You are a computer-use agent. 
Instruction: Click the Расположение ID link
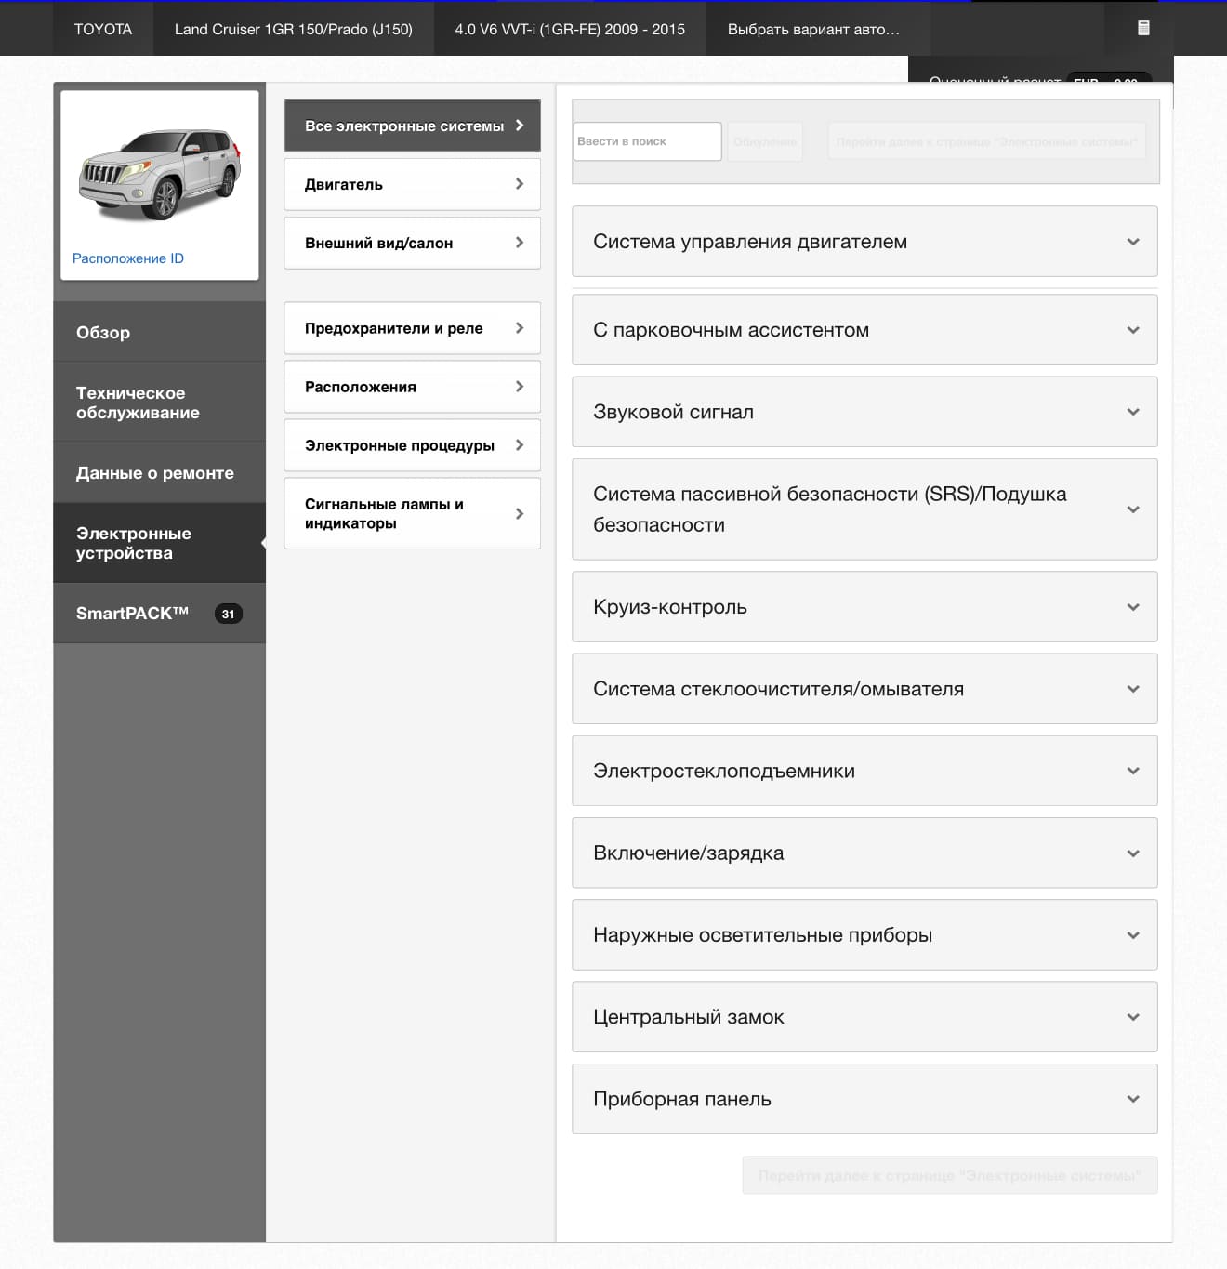pyautogui.click(x=128, y=258)
